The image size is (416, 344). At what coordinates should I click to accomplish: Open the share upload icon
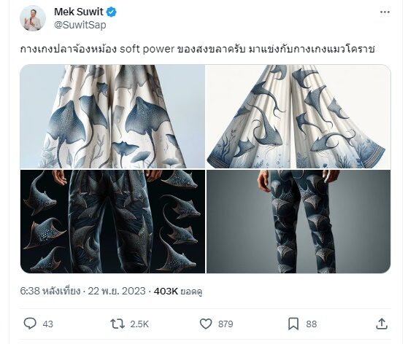[x=382, y=324]
